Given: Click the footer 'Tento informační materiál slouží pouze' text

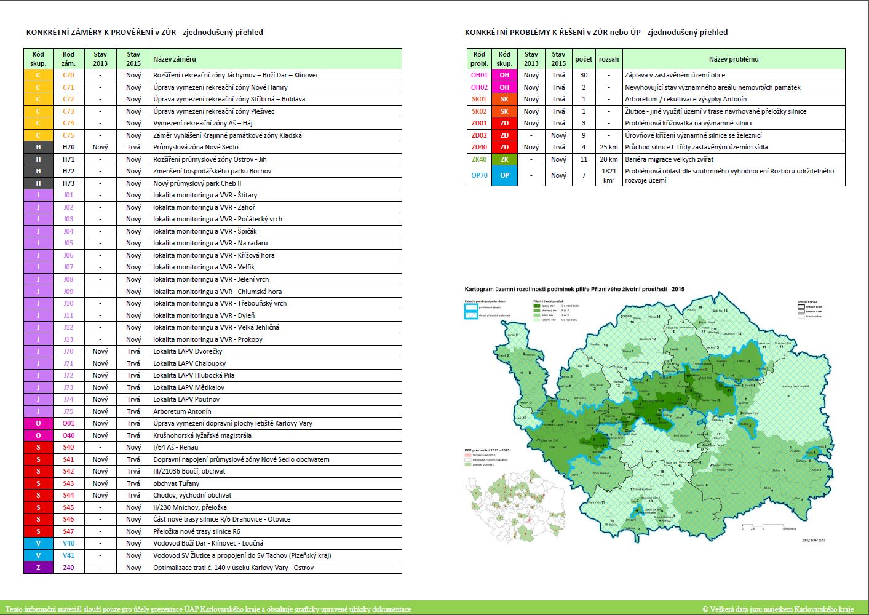Looking at the screenshot, I should click(x=208, y=609).
